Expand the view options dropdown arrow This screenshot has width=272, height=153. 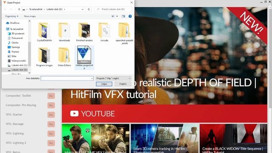pos(117,16)
